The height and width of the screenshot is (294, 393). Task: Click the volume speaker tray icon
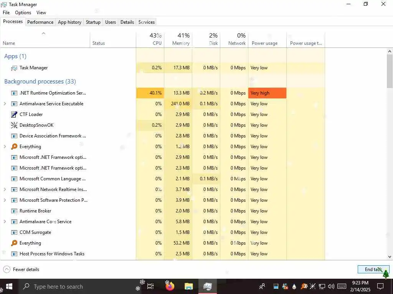coord(331,286)
